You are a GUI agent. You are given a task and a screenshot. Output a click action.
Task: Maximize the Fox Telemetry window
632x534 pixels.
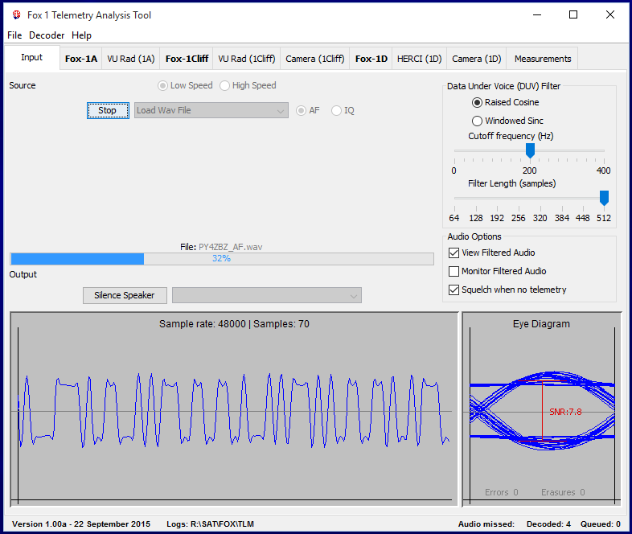pos(573,15)
